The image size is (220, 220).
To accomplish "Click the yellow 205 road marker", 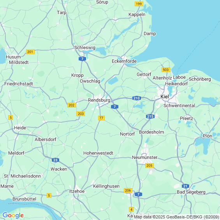I will tap(150, 165).
